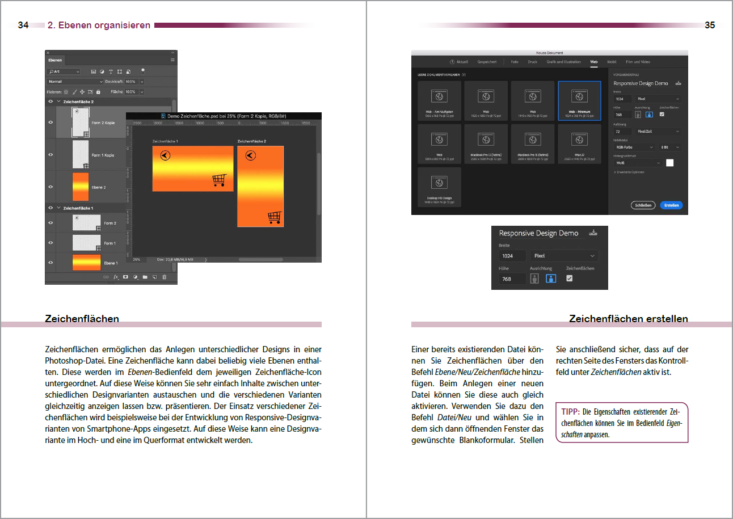Click the new group folder icon
The width and height of the screenshot is (733, 519).
click(145, 277)
